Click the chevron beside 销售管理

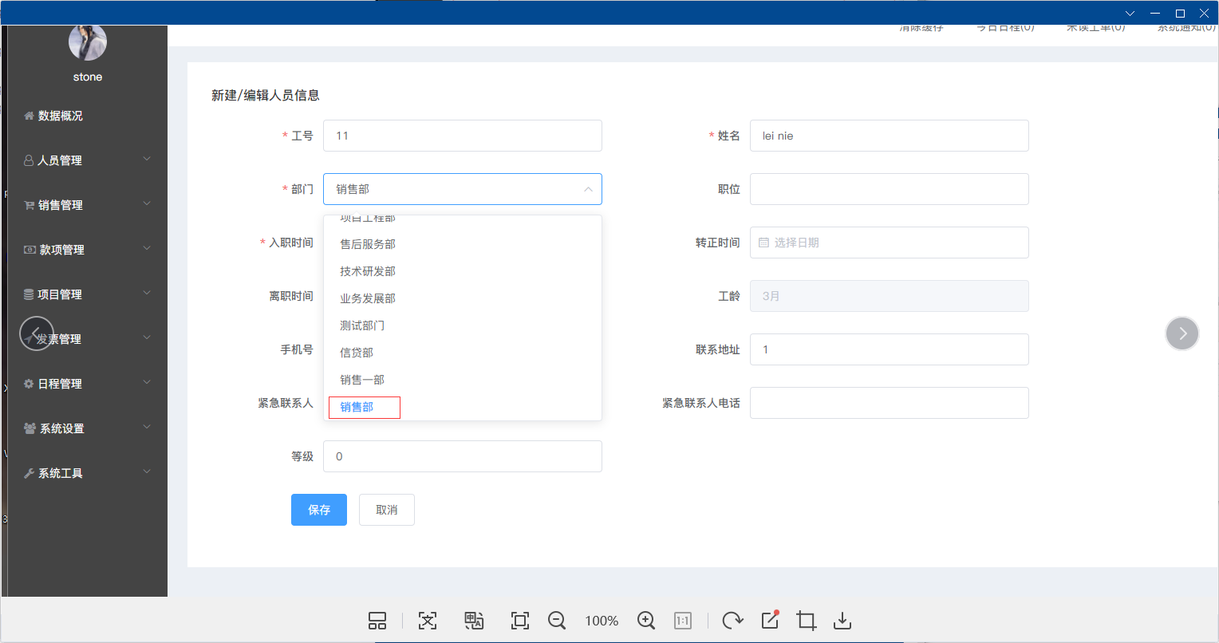tap(147, 203)
